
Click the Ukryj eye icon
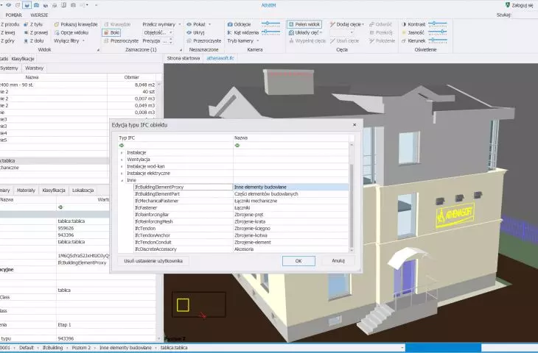(189, 32)
